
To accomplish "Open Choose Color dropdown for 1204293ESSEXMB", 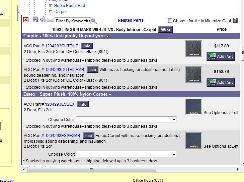I will click(x=126, y=154).
